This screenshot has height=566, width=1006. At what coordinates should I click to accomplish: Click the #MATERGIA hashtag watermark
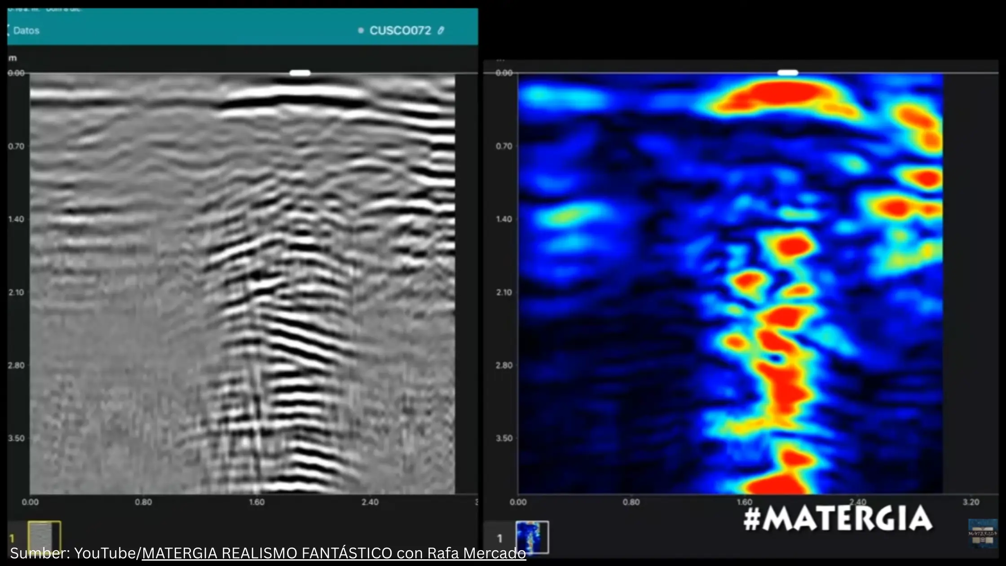pos(837,519)
